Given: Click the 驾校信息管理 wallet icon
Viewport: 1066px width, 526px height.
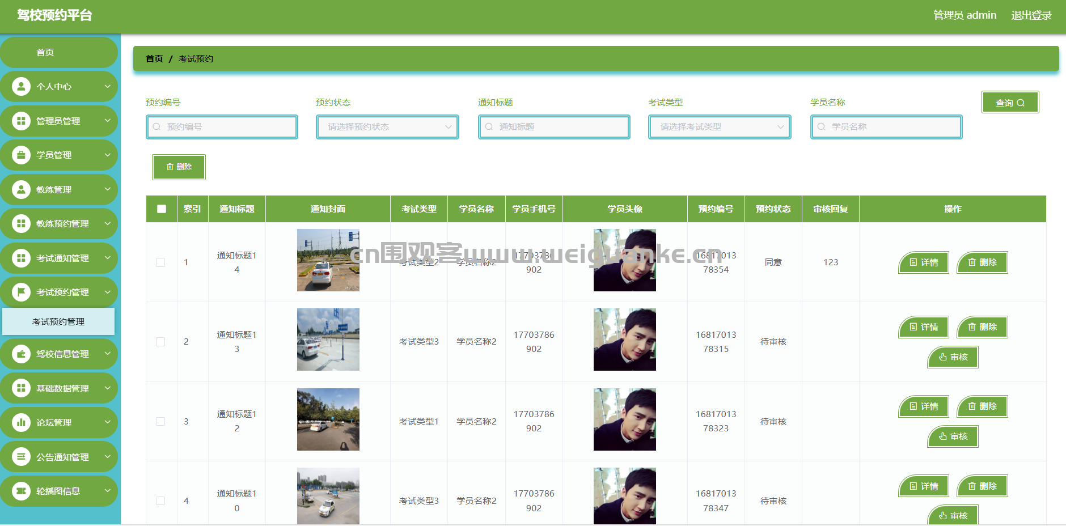Looking at the screenshot, I should 21,354.
